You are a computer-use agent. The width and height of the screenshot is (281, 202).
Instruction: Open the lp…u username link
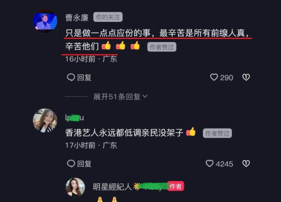pos(75,118)
